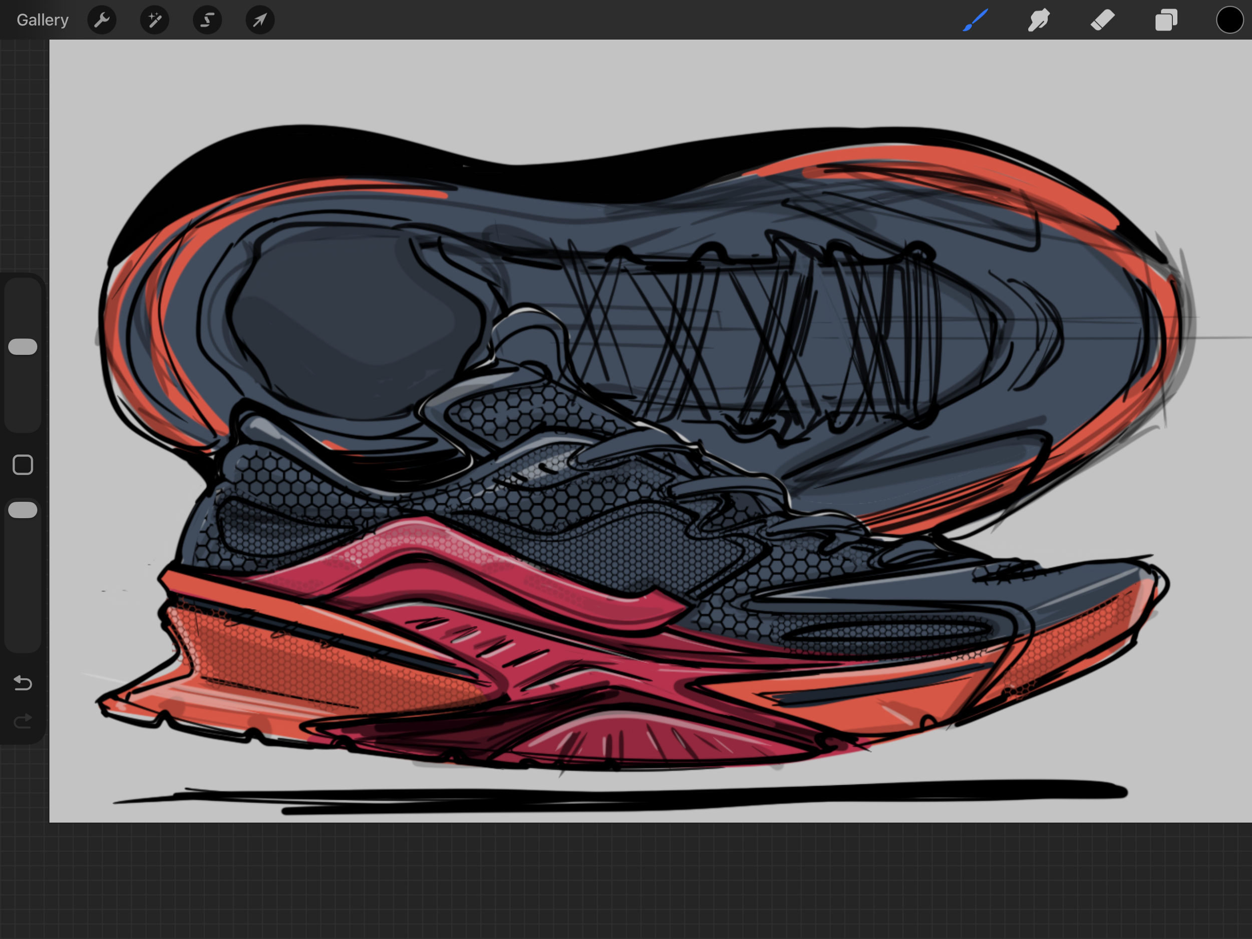Select the Brush tool
1252x939 pixels.
click(x=975, y=21)
